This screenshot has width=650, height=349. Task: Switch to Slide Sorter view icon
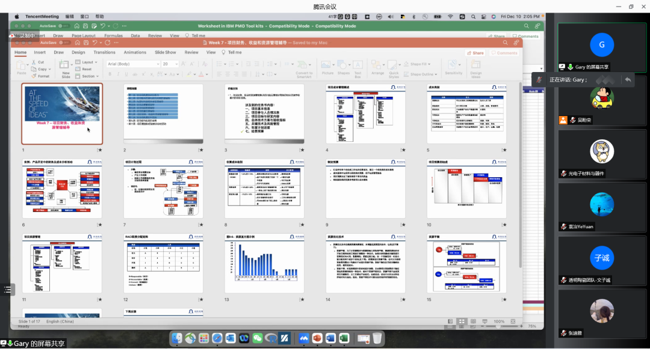pyautogui.click(x=462, y=321)
